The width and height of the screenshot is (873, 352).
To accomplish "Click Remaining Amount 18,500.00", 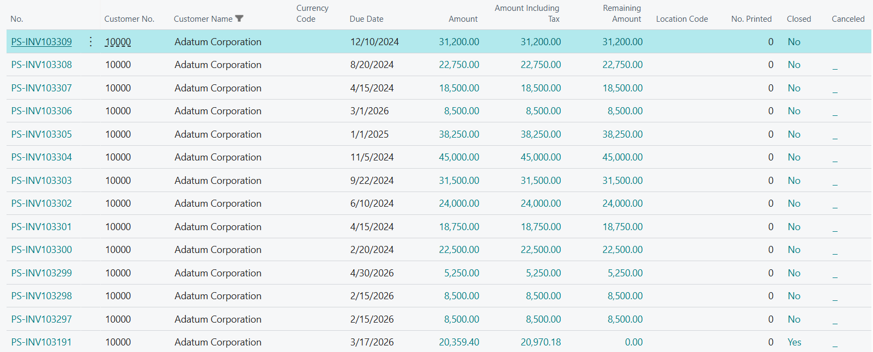I will coord(622,88).
